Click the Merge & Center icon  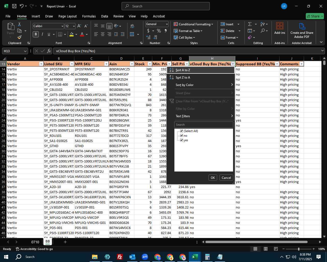click(132, 34)
